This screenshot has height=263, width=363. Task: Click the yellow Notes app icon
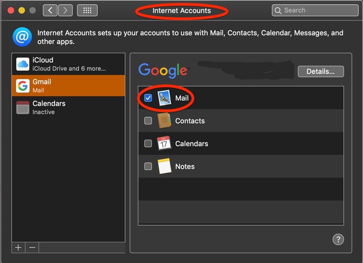(164, 166)
